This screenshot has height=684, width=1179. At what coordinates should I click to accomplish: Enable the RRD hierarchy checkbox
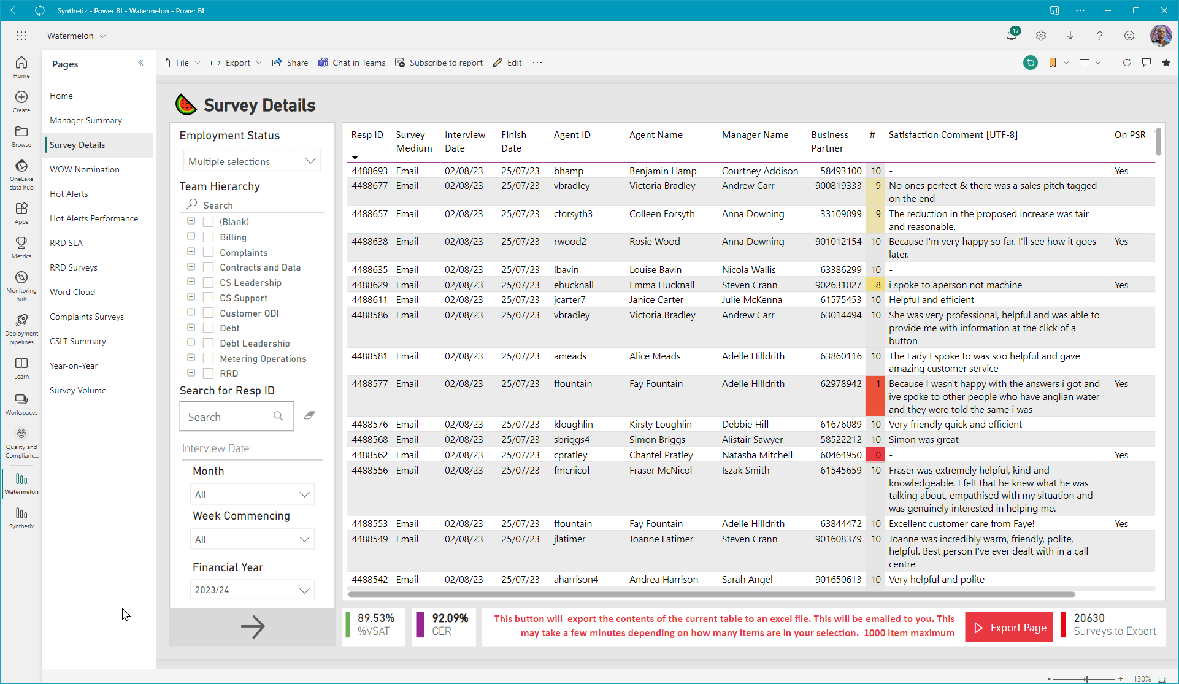(x=209, y=373)
